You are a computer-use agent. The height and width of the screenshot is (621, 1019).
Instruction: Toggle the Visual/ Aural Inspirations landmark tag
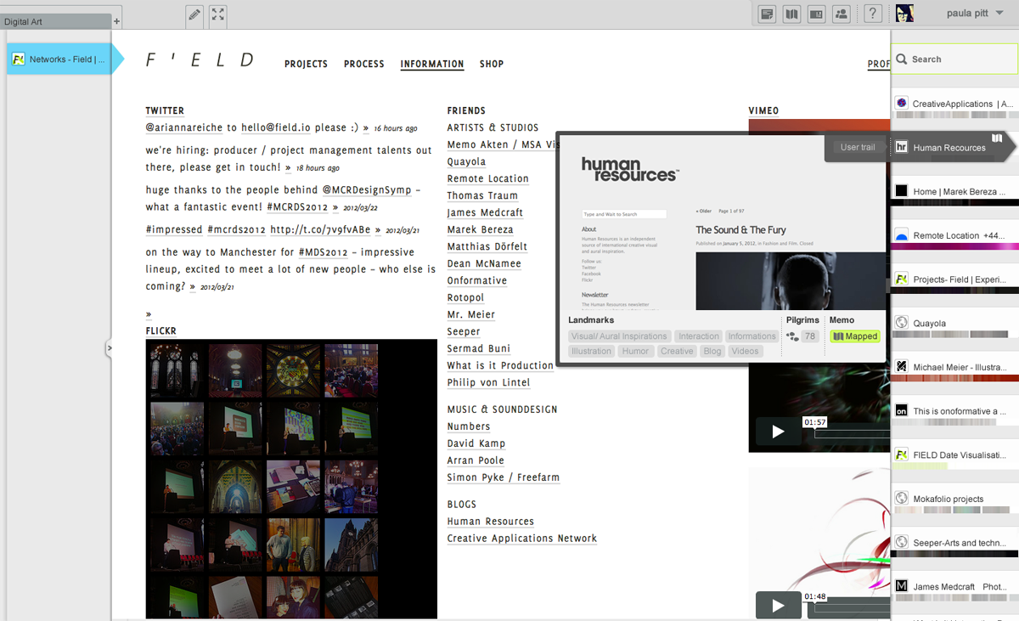click(620, 336)
